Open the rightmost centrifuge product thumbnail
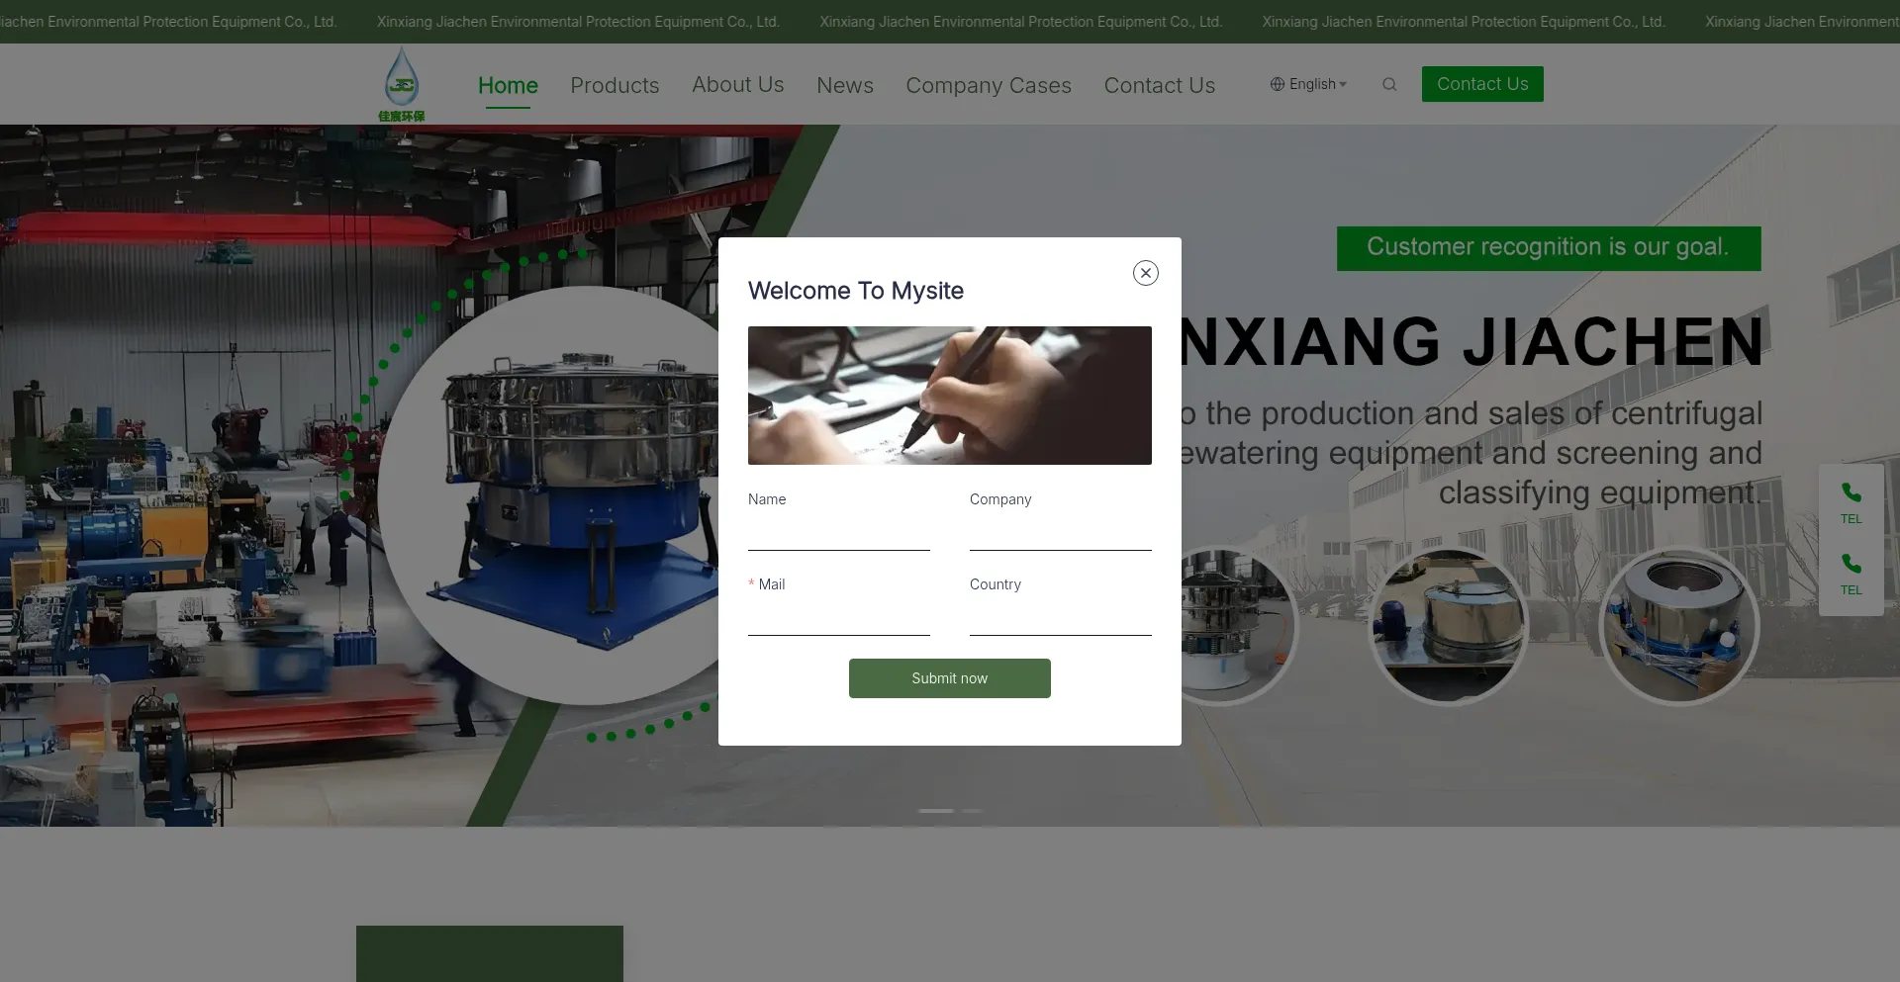Viewport: 1900px width, 982px height. tap(1679, 626)
